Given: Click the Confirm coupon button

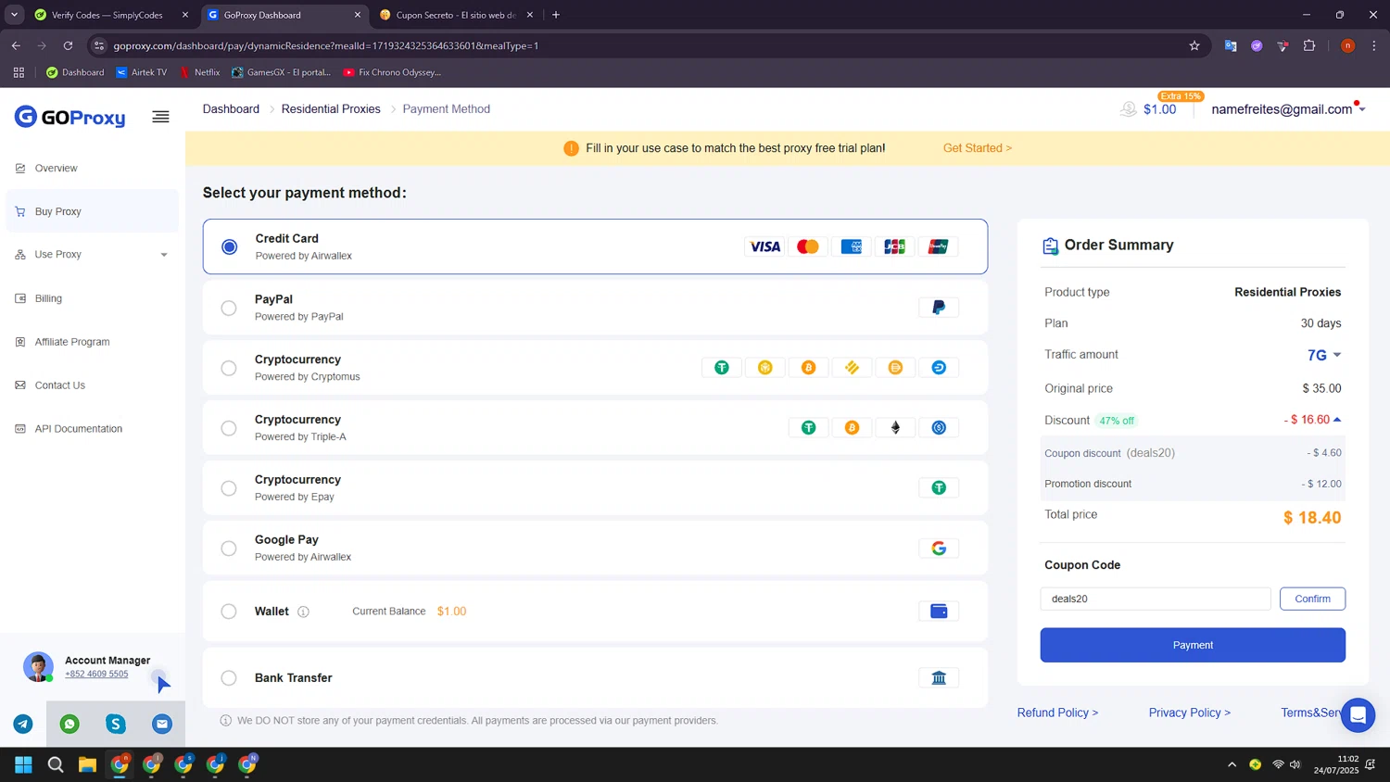Looking at the screenshot, I should click(1312, 599).
